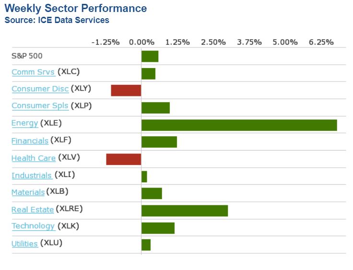
Task: Open the Financials link
Action: coord(30,141)
